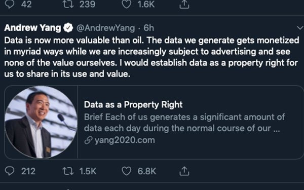Click the verified badge beside Andrew Yang
Viewport: 304px width, 190px height.
[x=68, y=28]
